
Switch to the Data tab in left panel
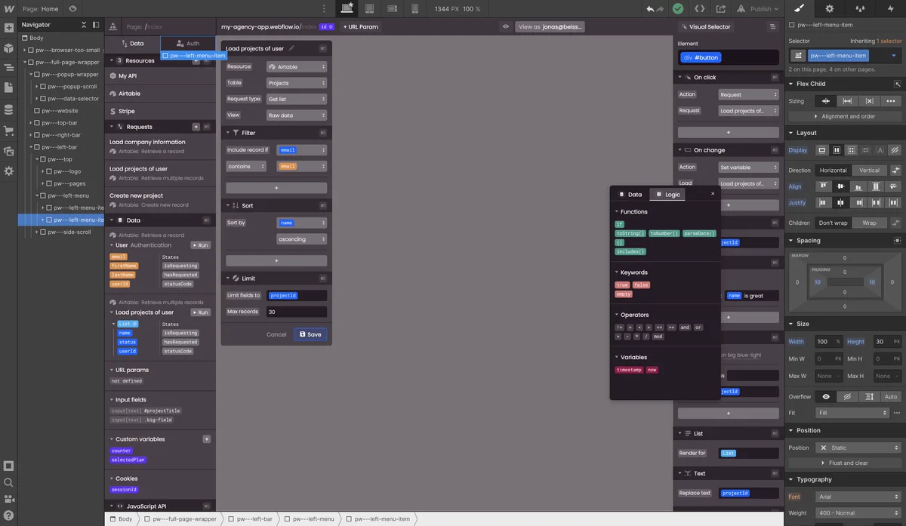pyautogui.click(x=132, y=44)
